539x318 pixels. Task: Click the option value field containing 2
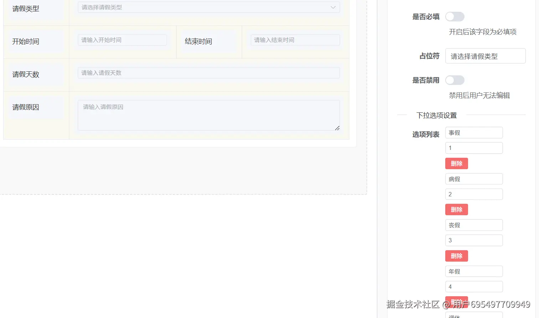coord(474,194)
